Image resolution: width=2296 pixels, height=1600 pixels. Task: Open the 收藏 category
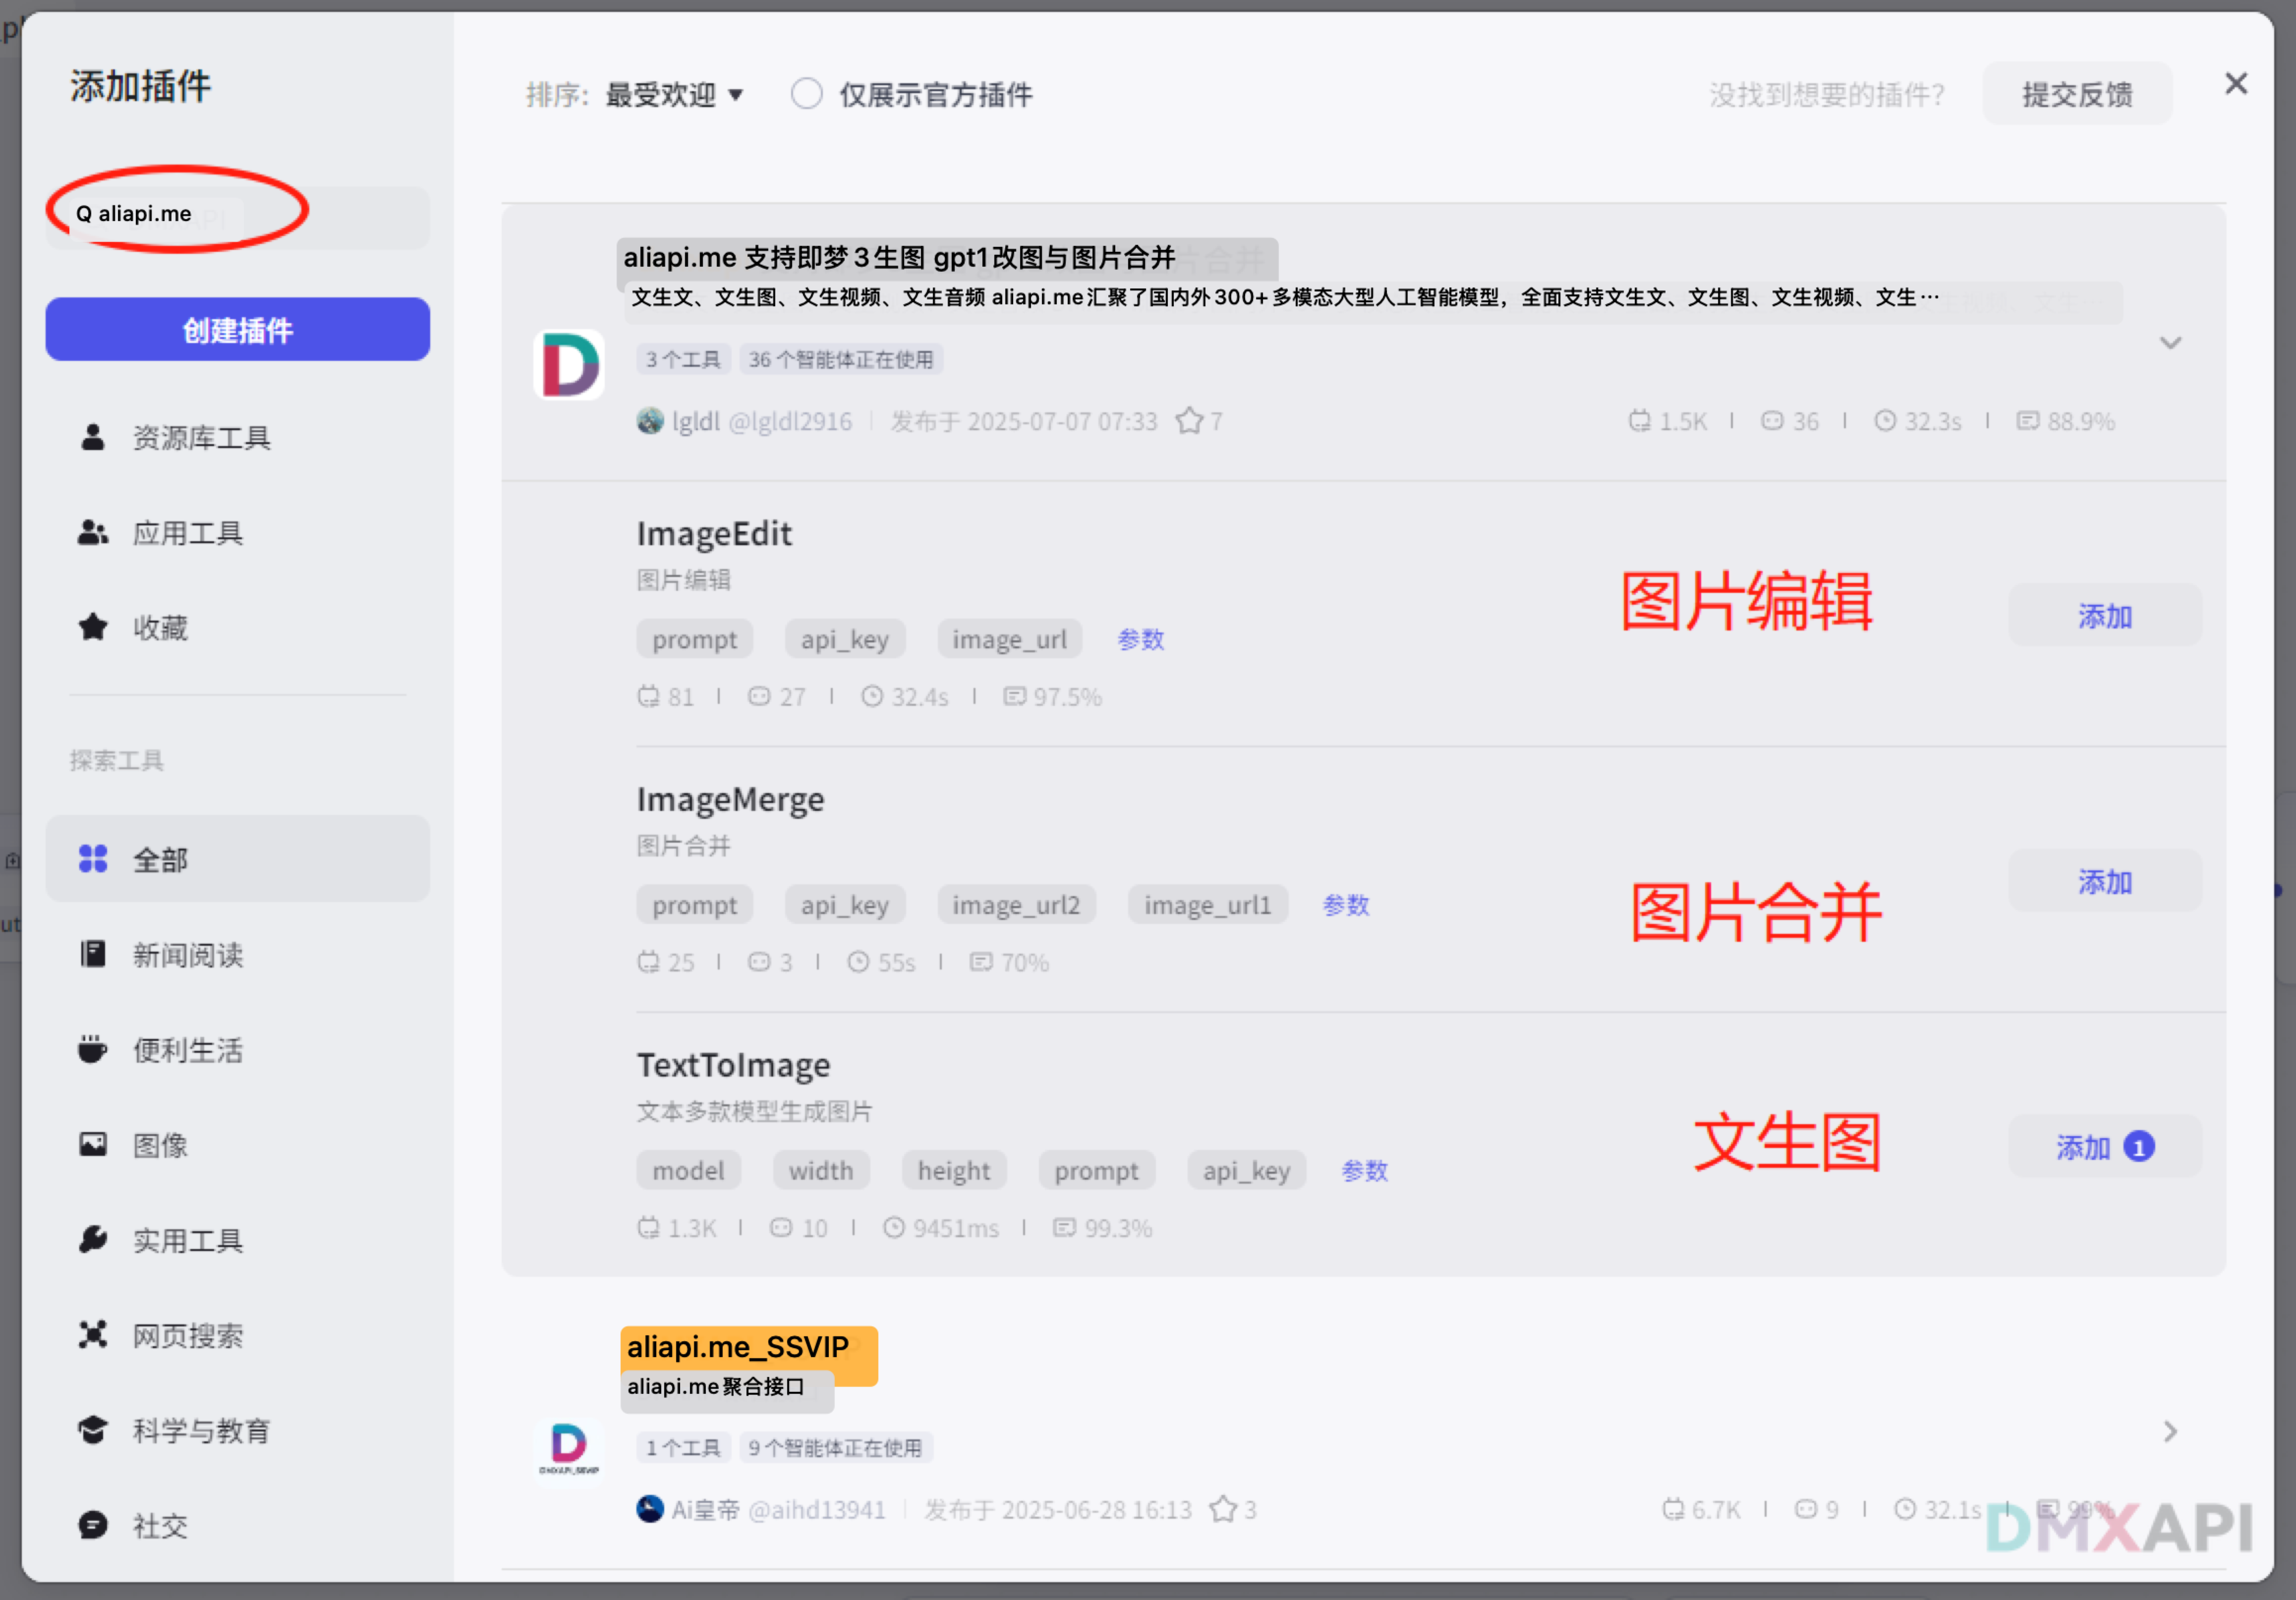tap(238, 627)
